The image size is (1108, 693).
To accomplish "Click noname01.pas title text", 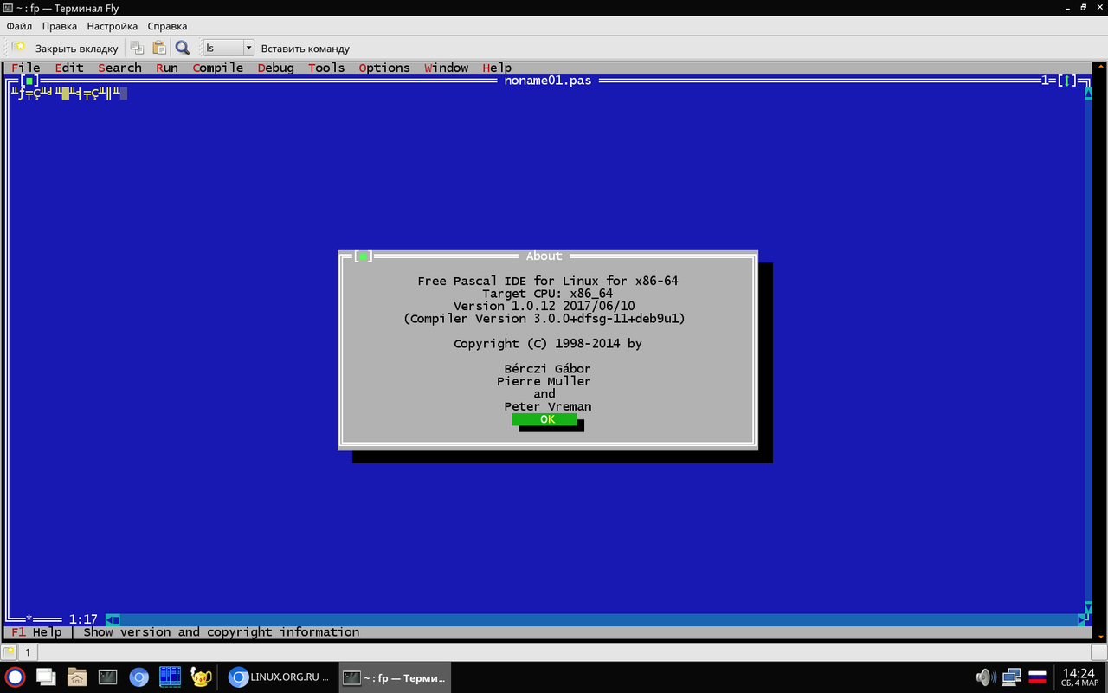I will (548, 81).
